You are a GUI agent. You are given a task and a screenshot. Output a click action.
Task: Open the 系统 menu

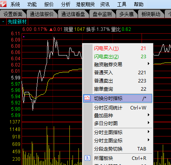(x=15, y=4)
